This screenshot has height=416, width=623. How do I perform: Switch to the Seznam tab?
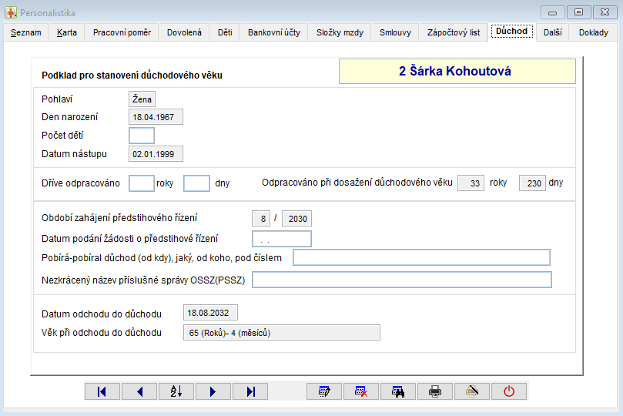point(26,32)
